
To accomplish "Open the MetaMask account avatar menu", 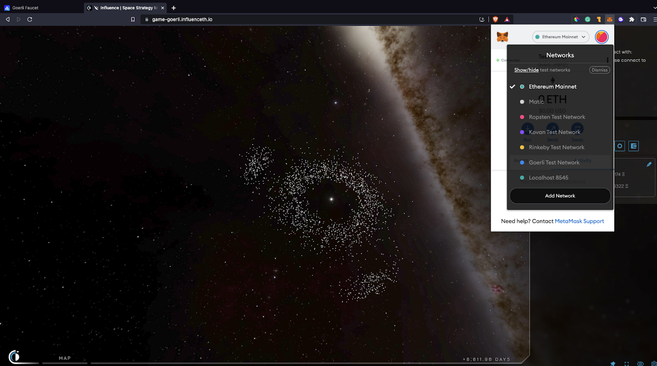I will point(602,37).
